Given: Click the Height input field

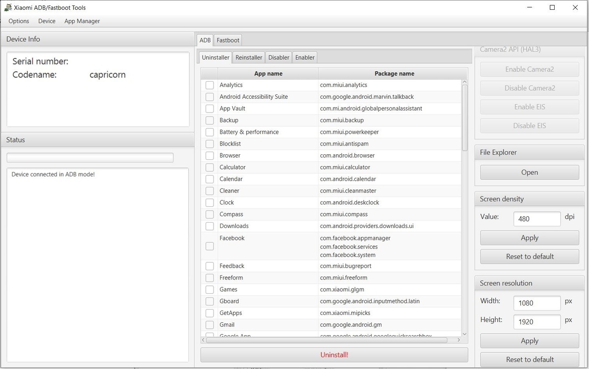Looking at the screenshot, I should (537, 322).
